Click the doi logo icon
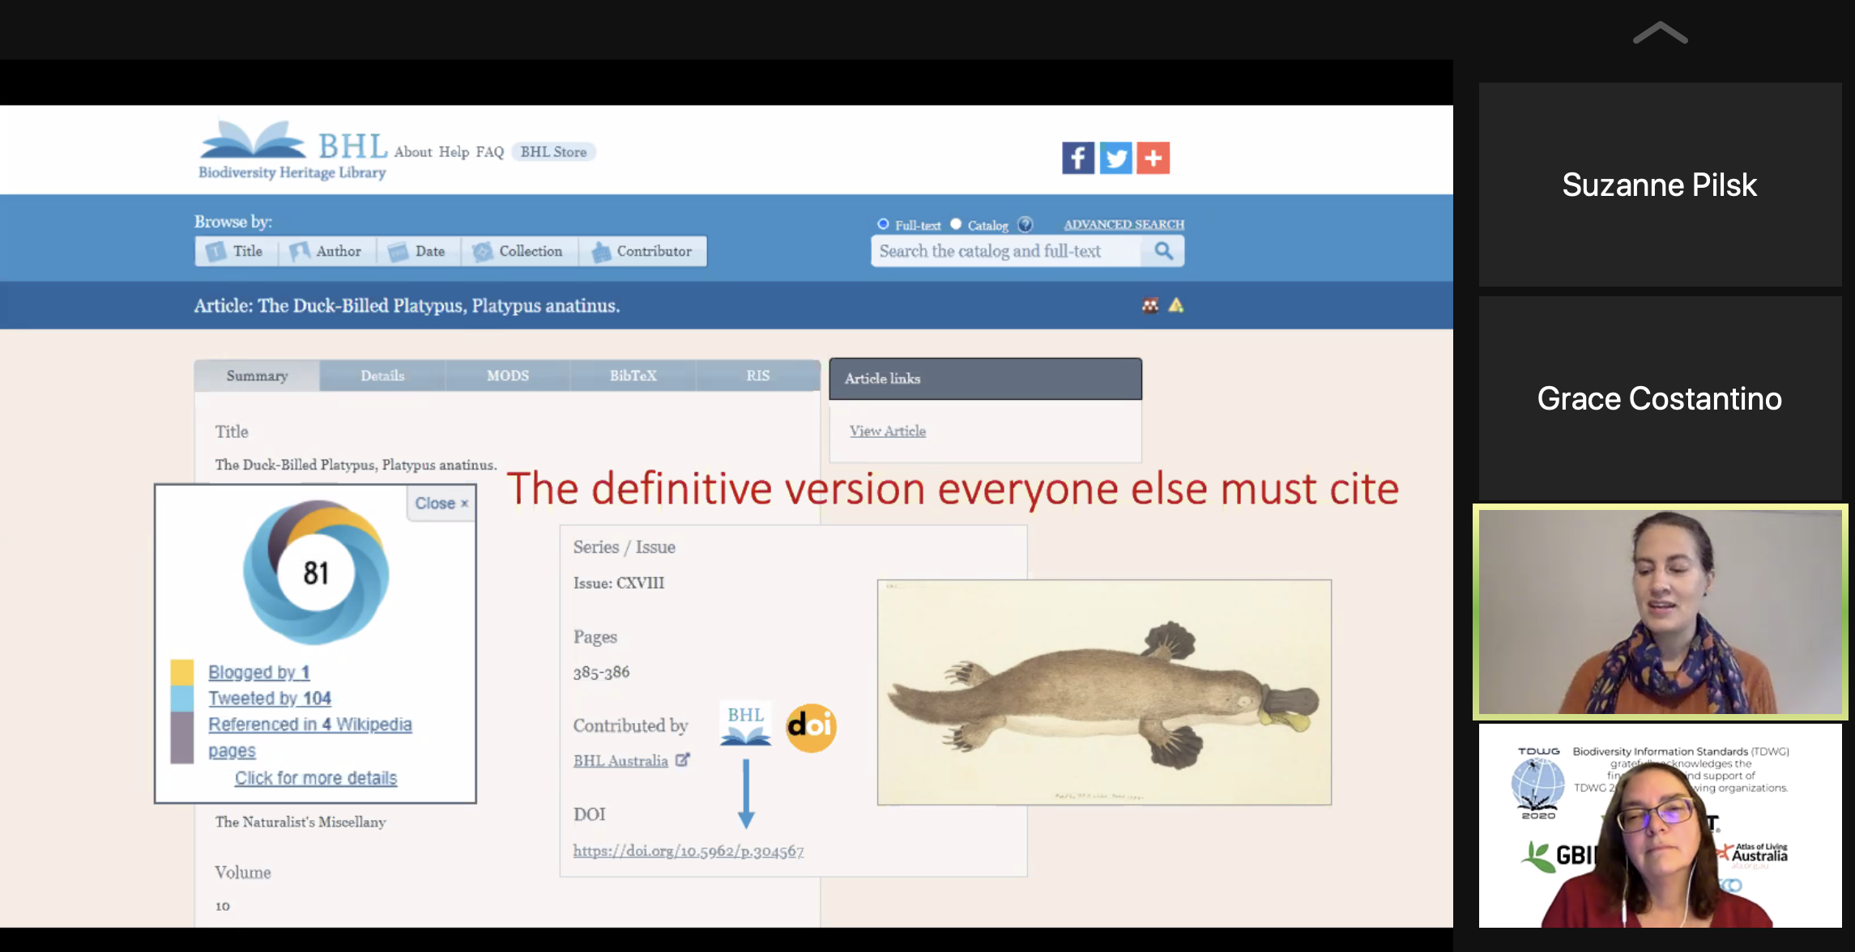The width and height of the screenshot is (1855, 952). (x=810, y=727)
